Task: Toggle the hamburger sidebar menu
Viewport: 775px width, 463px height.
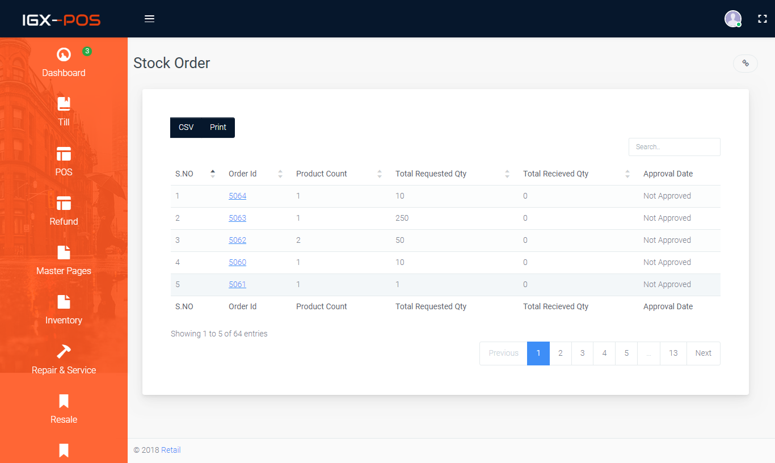Action: pos(150,19)
